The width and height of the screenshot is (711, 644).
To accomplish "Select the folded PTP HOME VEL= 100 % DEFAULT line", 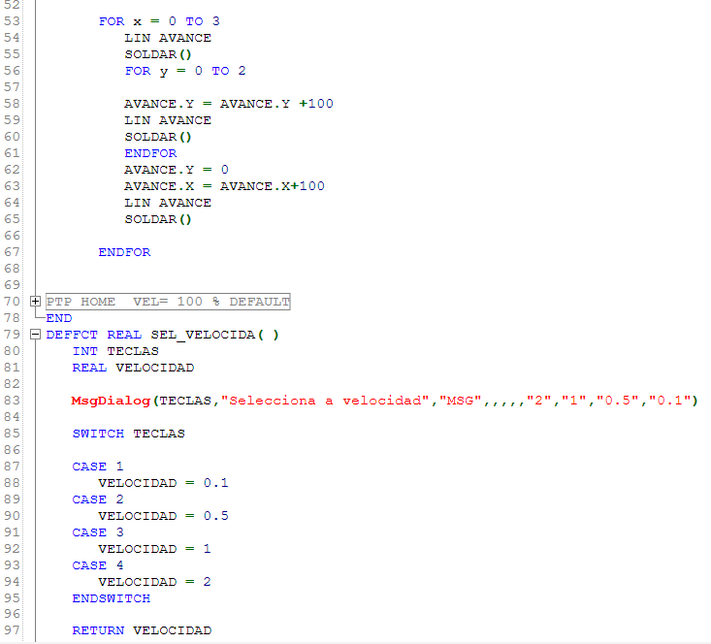I will pos(168,302).
